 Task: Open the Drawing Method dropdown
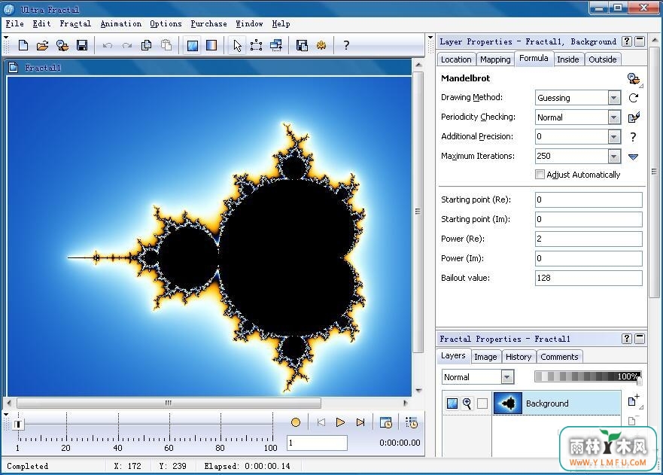614,98
